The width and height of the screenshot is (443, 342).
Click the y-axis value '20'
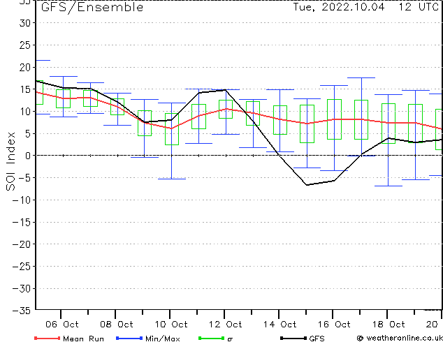25,67
